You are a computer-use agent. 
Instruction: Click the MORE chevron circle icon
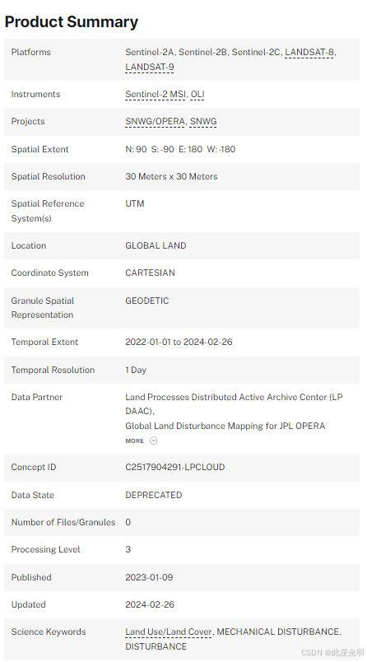pos(154,441)
